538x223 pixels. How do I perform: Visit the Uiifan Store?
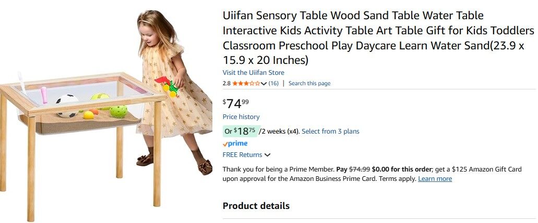(x=253, y=73)
